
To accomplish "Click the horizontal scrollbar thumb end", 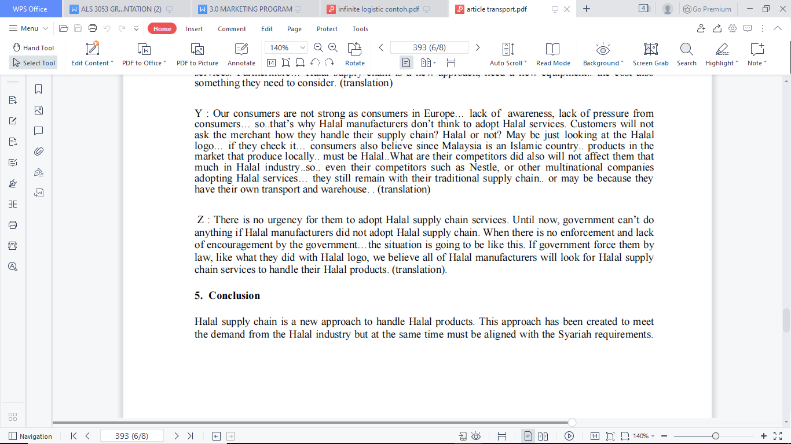I will 572,423.
